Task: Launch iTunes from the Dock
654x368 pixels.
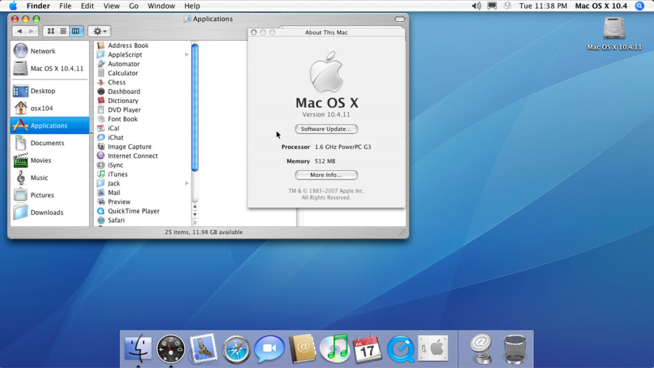Action: [x=335, y=347]
